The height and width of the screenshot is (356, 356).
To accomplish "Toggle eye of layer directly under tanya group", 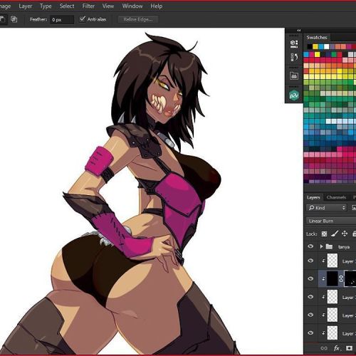I will pyautogui.click(x=310, y=261).
